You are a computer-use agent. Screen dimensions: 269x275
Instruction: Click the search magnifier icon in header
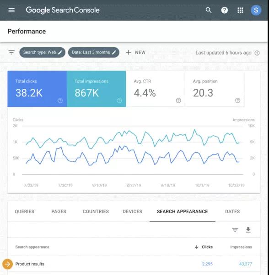[209, 10]
